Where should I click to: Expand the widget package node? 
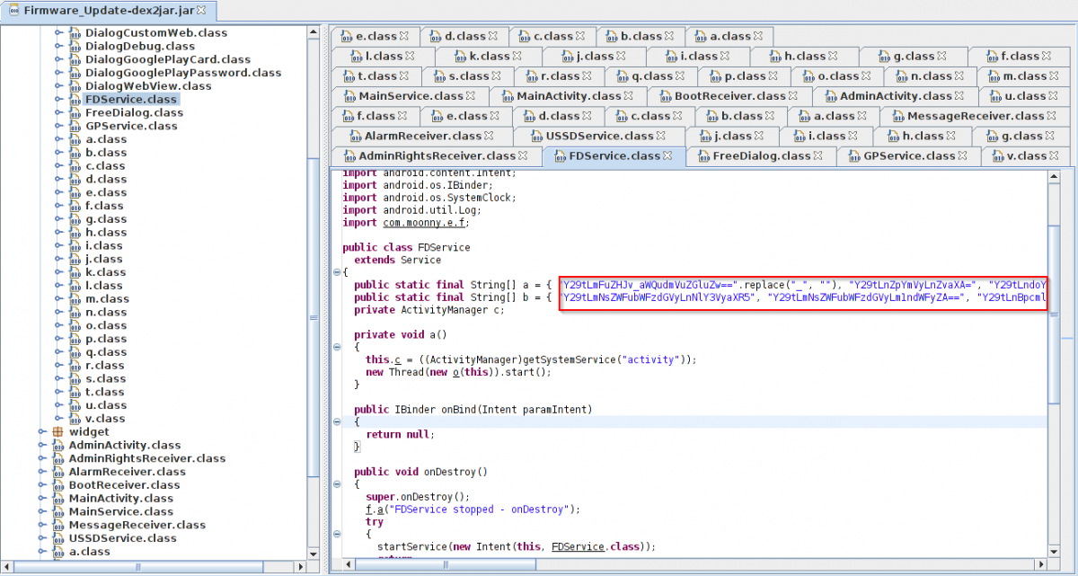[x=42, y=432]
